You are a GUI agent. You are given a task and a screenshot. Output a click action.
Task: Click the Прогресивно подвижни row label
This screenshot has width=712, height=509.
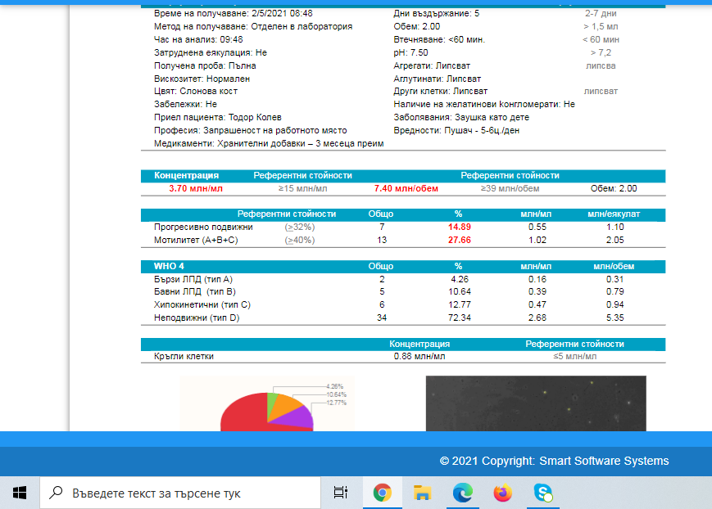coord(203,227)
